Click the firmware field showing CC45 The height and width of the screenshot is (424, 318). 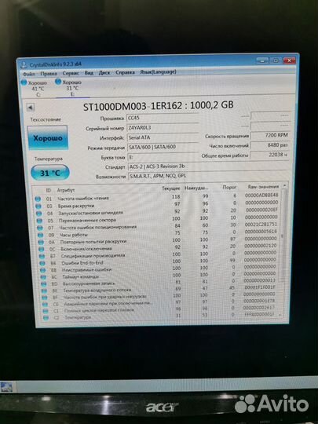pos(163,118)
